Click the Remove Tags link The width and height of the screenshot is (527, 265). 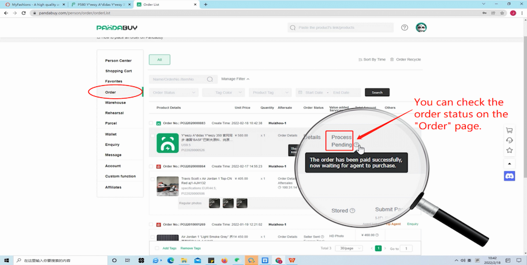(190, 248)
